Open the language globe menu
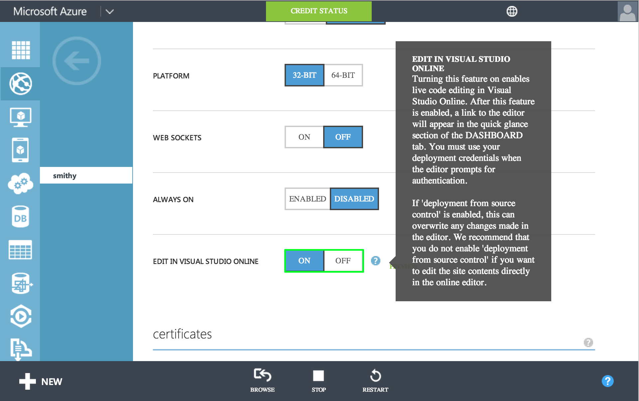The height and width of the screenshot is (401, 639). click(512, 11)
